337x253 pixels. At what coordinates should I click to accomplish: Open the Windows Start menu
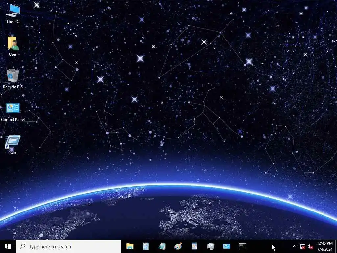click(8, 246)
